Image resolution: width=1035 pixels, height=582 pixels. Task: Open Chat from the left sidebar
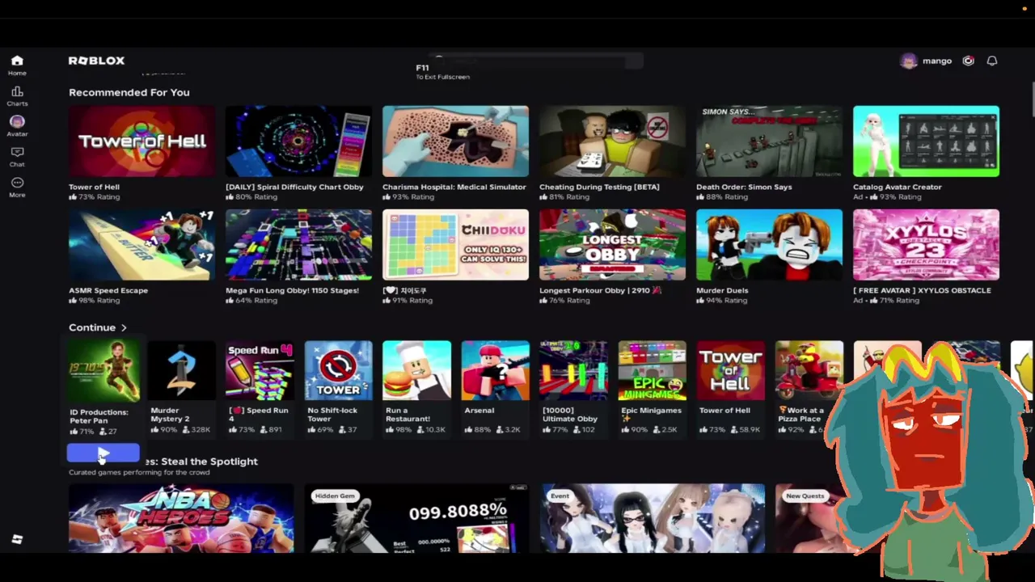(x=17, y=157)
